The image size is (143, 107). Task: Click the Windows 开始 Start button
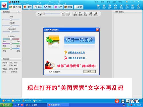(6, 105)
